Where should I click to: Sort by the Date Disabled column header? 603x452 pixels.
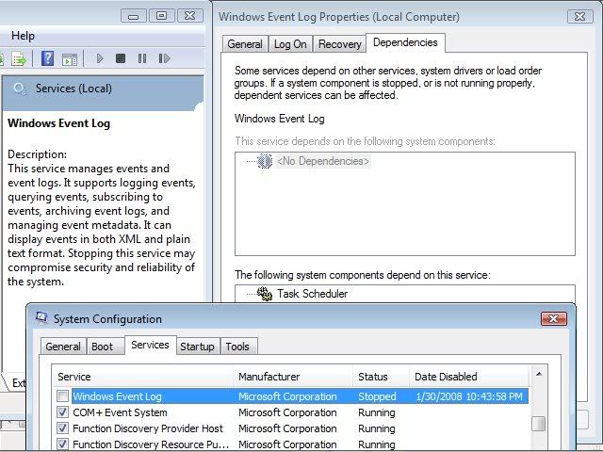[x=469, y=377]
